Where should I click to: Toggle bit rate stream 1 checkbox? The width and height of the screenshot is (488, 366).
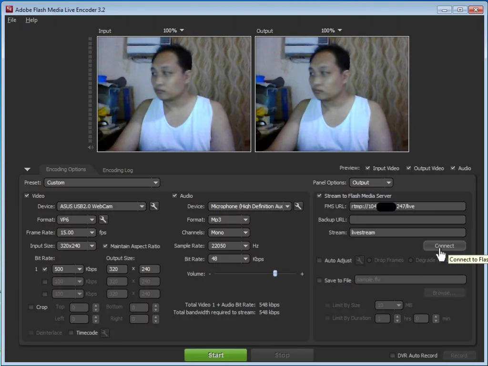tap(45, 269)
